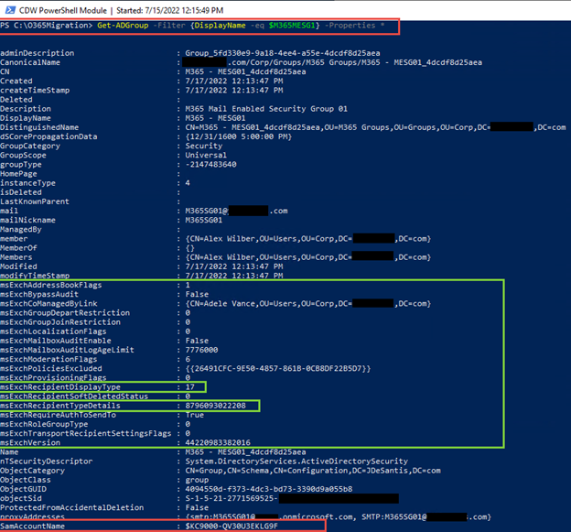The image size is (571, 532).
Task: Click msExchLocalizationFlags label
Action: [x=53, y=331]
